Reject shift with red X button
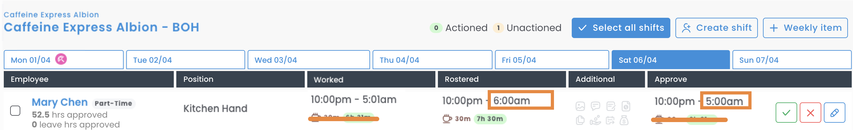The width and height of the screenshot is (853, 130). tap(810, 113)
